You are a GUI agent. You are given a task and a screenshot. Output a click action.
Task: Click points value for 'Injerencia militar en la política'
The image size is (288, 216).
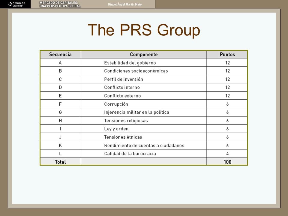[x=227, y=112]
